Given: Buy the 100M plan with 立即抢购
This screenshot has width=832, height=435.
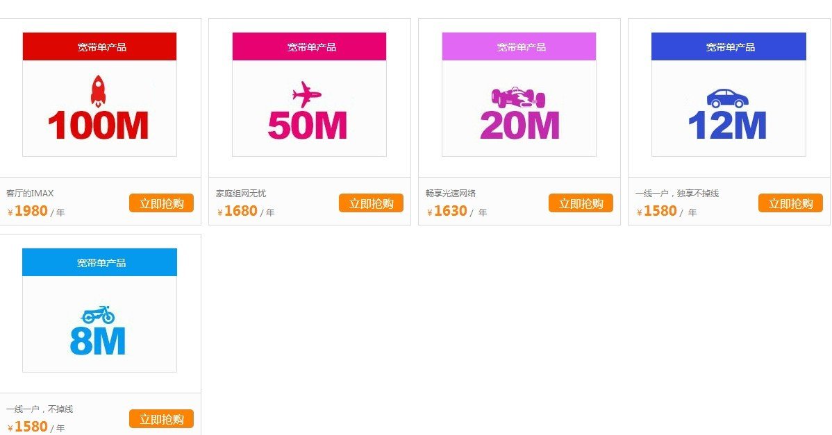Looking at the screenshot, I should [x=161, y=203].
